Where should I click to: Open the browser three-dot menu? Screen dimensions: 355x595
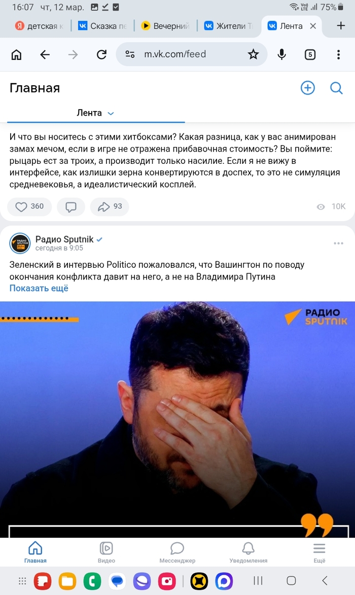[338, 54]
